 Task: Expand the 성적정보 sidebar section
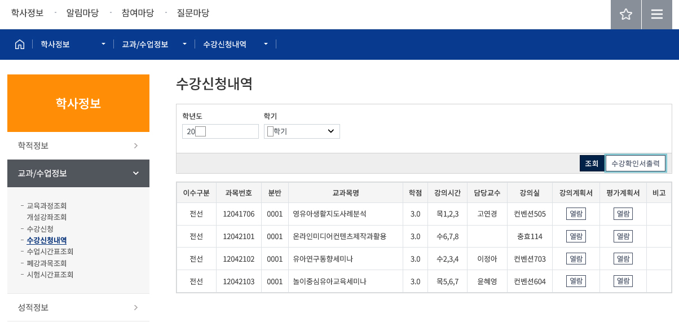(78, 307)
